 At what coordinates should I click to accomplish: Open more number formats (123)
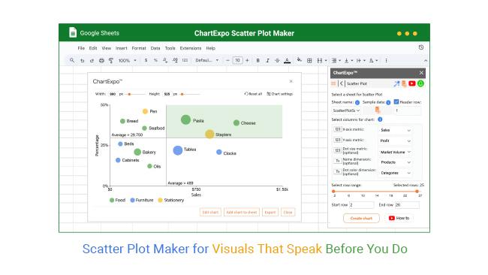[185, 60]
